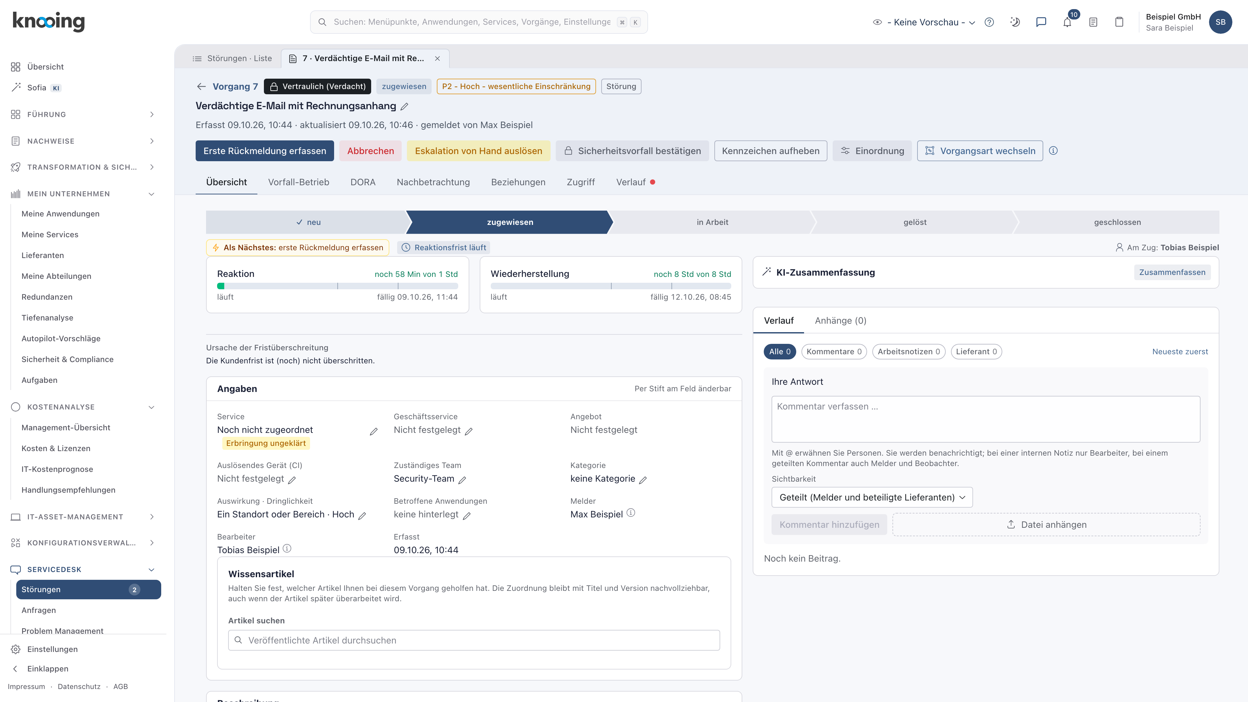Screen dimensions: 1248x702
Task: Open the Anhänge (0) tab
Action: 840,321
